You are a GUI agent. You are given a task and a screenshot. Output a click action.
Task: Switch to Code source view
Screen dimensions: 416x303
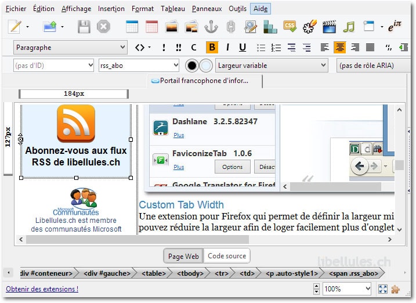pos(227,256)
